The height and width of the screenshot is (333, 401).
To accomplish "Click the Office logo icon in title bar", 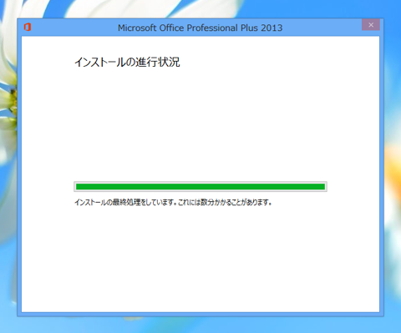I will (x=28, y=28).
